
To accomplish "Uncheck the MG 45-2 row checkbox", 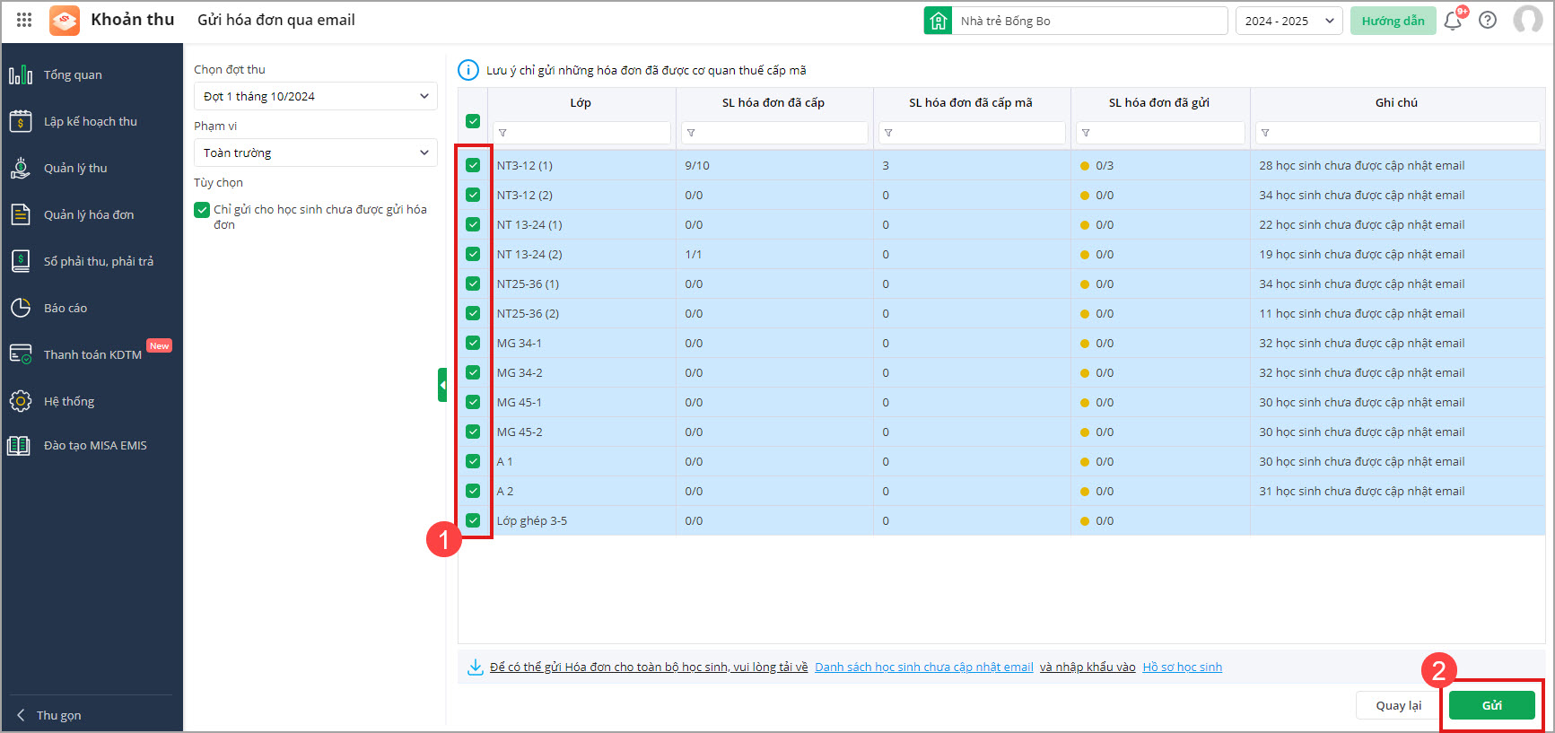I will click(x=473, y=432).
